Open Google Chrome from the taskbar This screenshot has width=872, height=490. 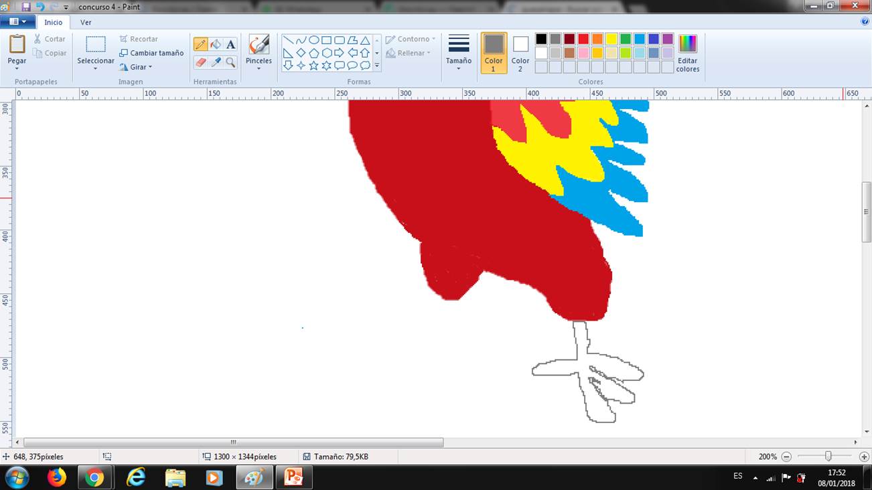tap(94, 478)
